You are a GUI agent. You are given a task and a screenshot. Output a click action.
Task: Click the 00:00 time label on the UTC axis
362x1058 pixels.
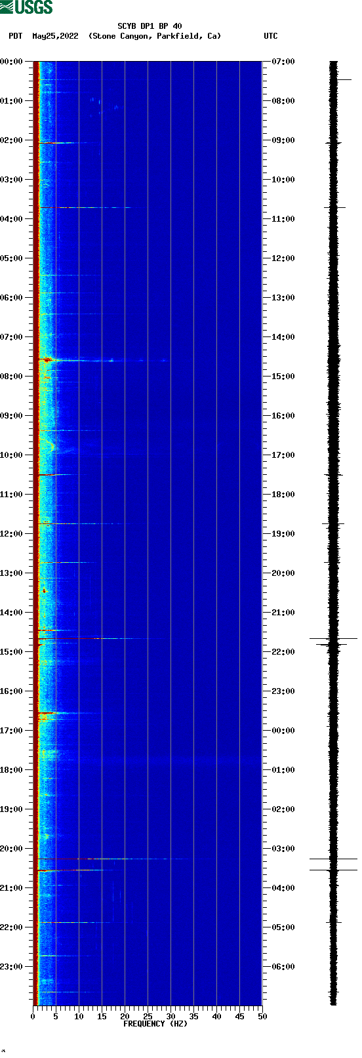pos(283,731)
